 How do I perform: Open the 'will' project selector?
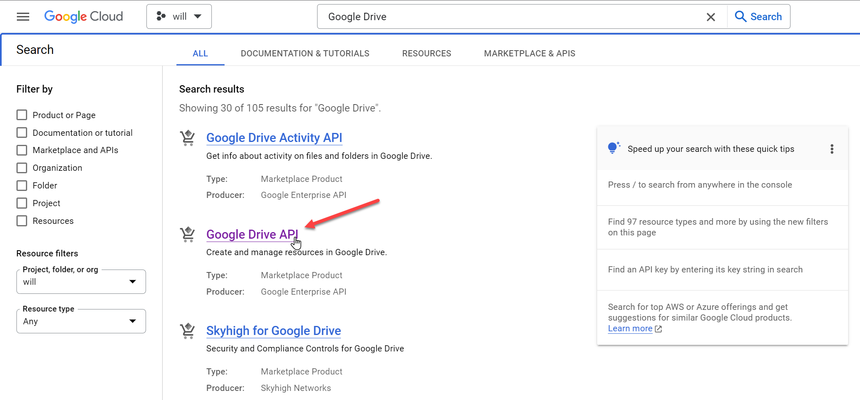(x=179, y=16)
